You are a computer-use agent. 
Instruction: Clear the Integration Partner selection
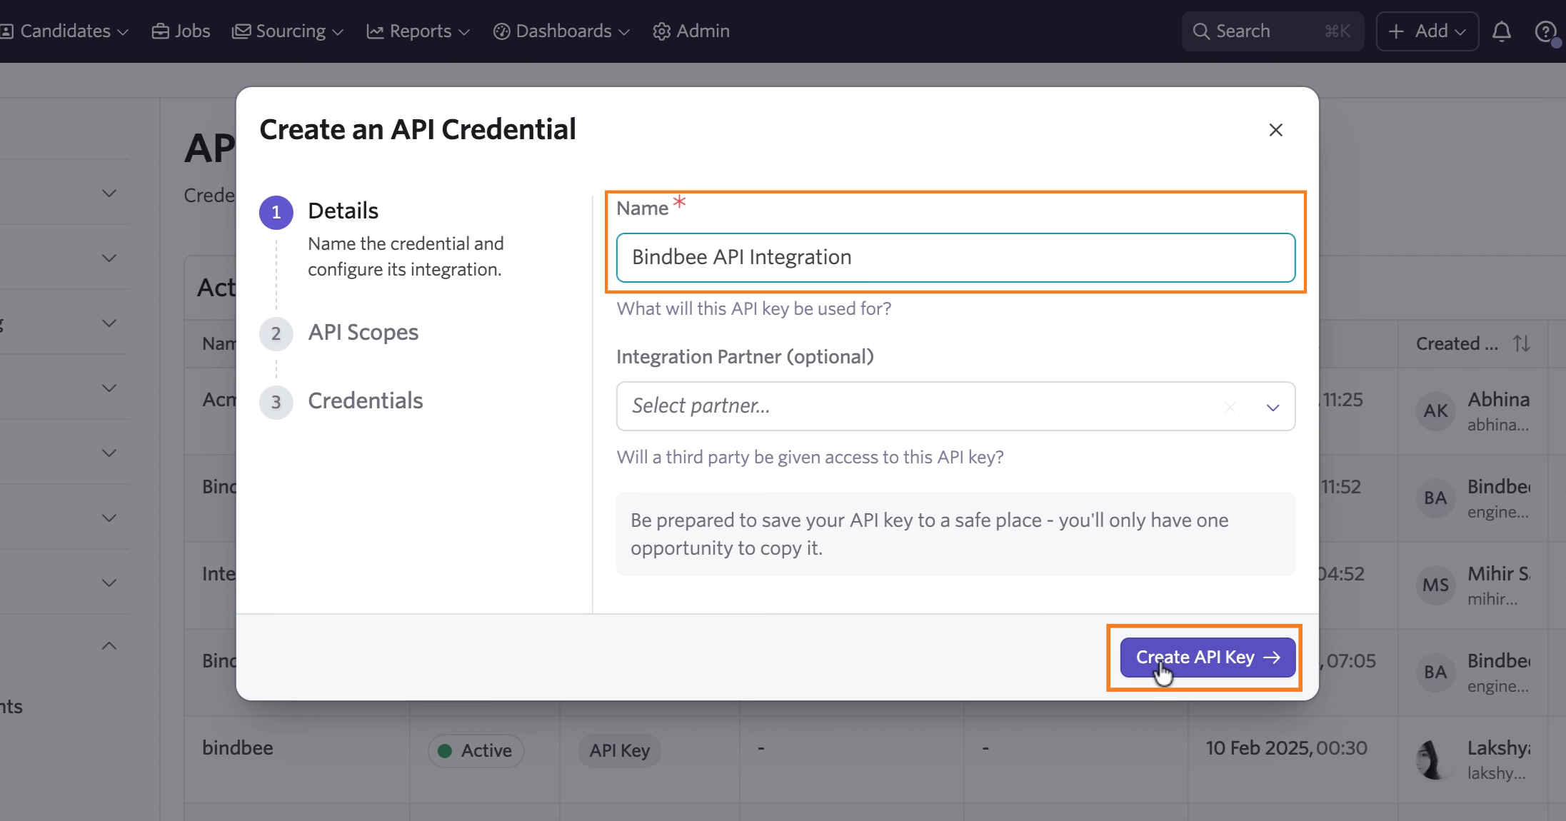[x=1230, y=407]
